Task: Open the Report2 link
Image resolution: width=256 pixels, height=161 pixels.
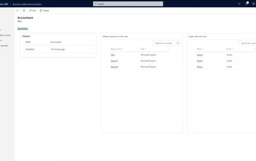Action: tap(114, 67)
